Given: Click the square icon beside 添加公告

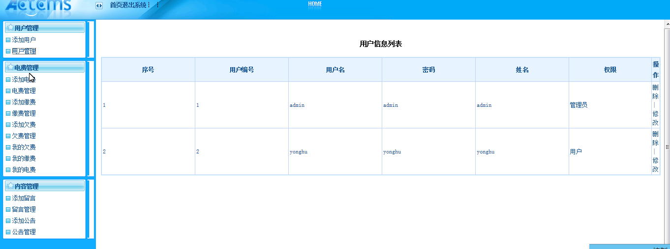Looking at the screenshot, I should 8,221.
